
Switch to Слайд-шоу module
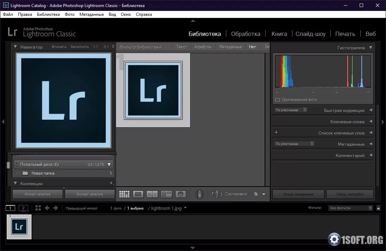click(x=310, y=34)
